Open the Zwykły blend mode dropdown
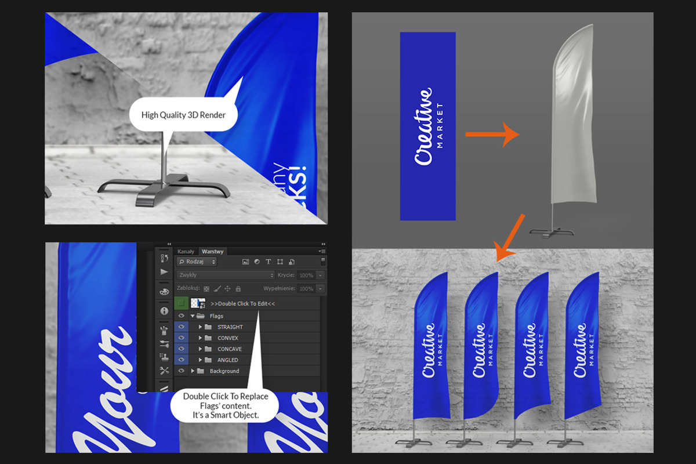 click(x=226, y=275)
